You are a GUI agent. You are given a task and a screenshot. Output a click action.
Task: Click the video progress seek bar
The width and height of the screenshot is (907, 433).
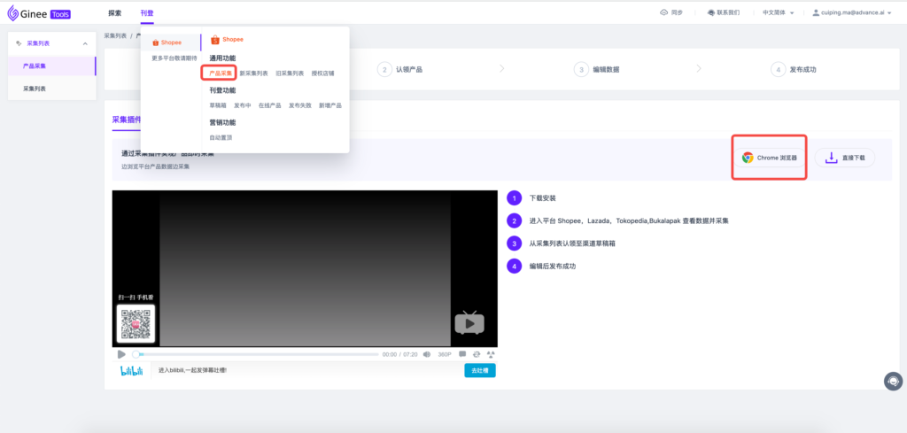point(257,354)
